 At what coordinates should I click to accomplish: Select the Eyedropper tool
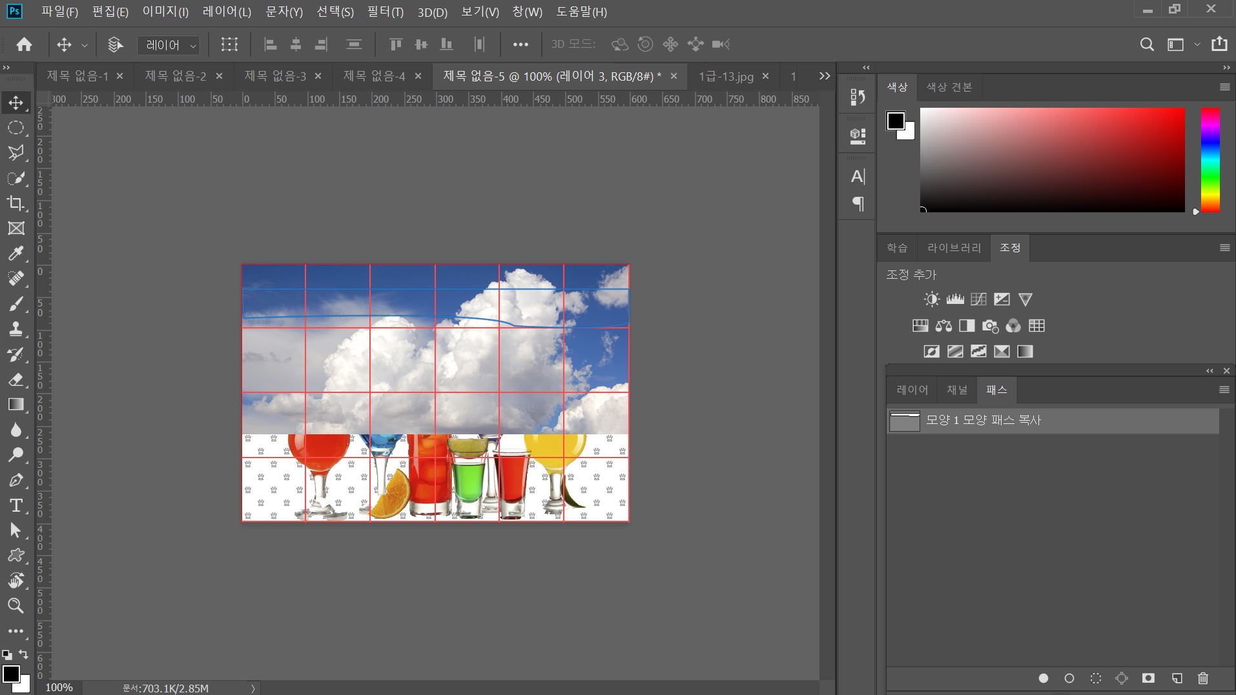click(16, 254)
